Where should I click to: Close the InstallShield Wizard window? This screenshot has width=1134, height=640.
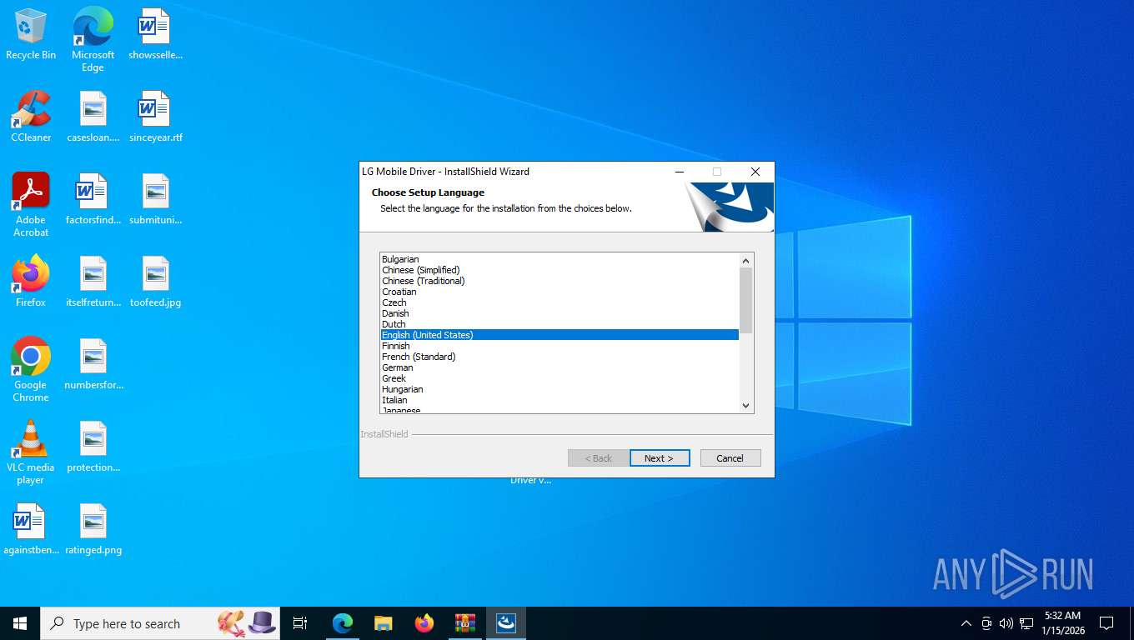(755, 172)
